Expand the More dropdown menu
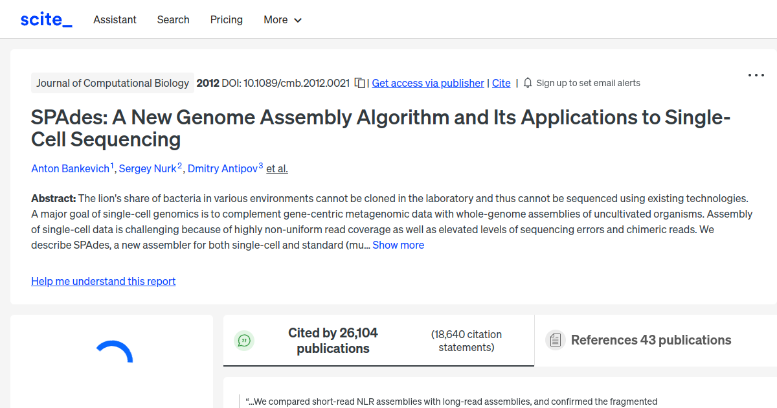 click(x=282, y=19)
